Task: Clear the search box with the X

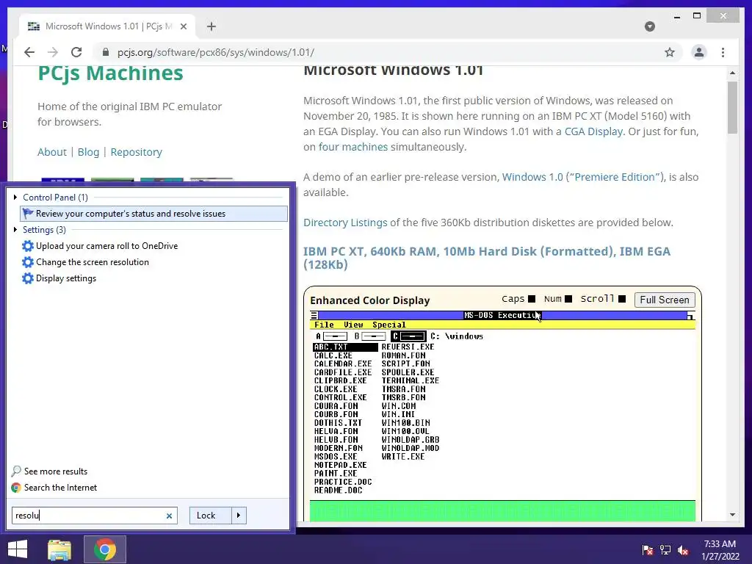Action: tap(169, 516)
